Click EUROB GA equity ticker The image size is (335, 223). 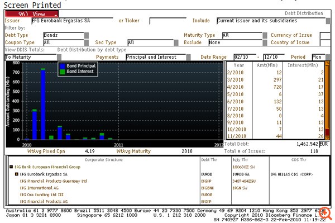point(241,174)
